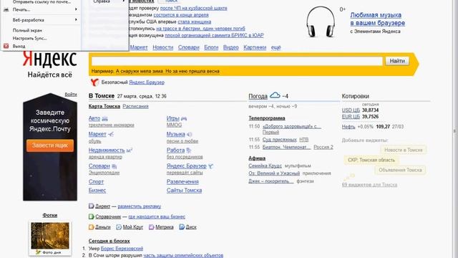
Task: Click the m² icon beside Недвижимость
Action: [x=130, y=150]
